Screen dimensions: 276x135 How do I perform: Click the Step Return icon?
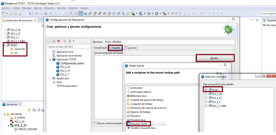click(x=65, y=14)
